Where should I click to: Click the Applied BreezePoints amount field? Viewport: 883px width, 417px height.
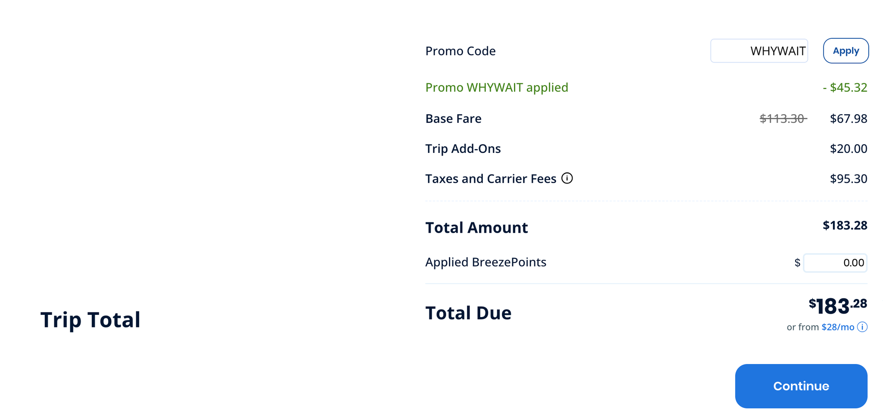835,263
